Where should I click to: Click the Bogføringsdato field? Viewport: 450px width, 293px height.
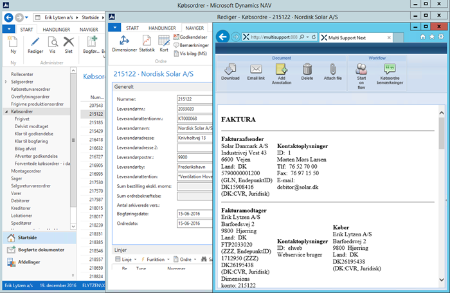[x=194, y=214]
